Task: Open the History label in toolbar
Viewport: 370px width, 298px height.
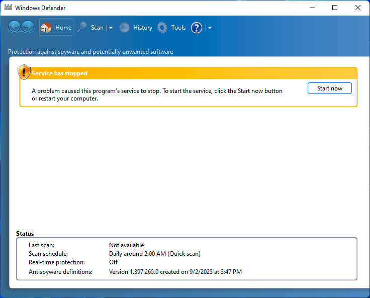Action: [143, 28]
